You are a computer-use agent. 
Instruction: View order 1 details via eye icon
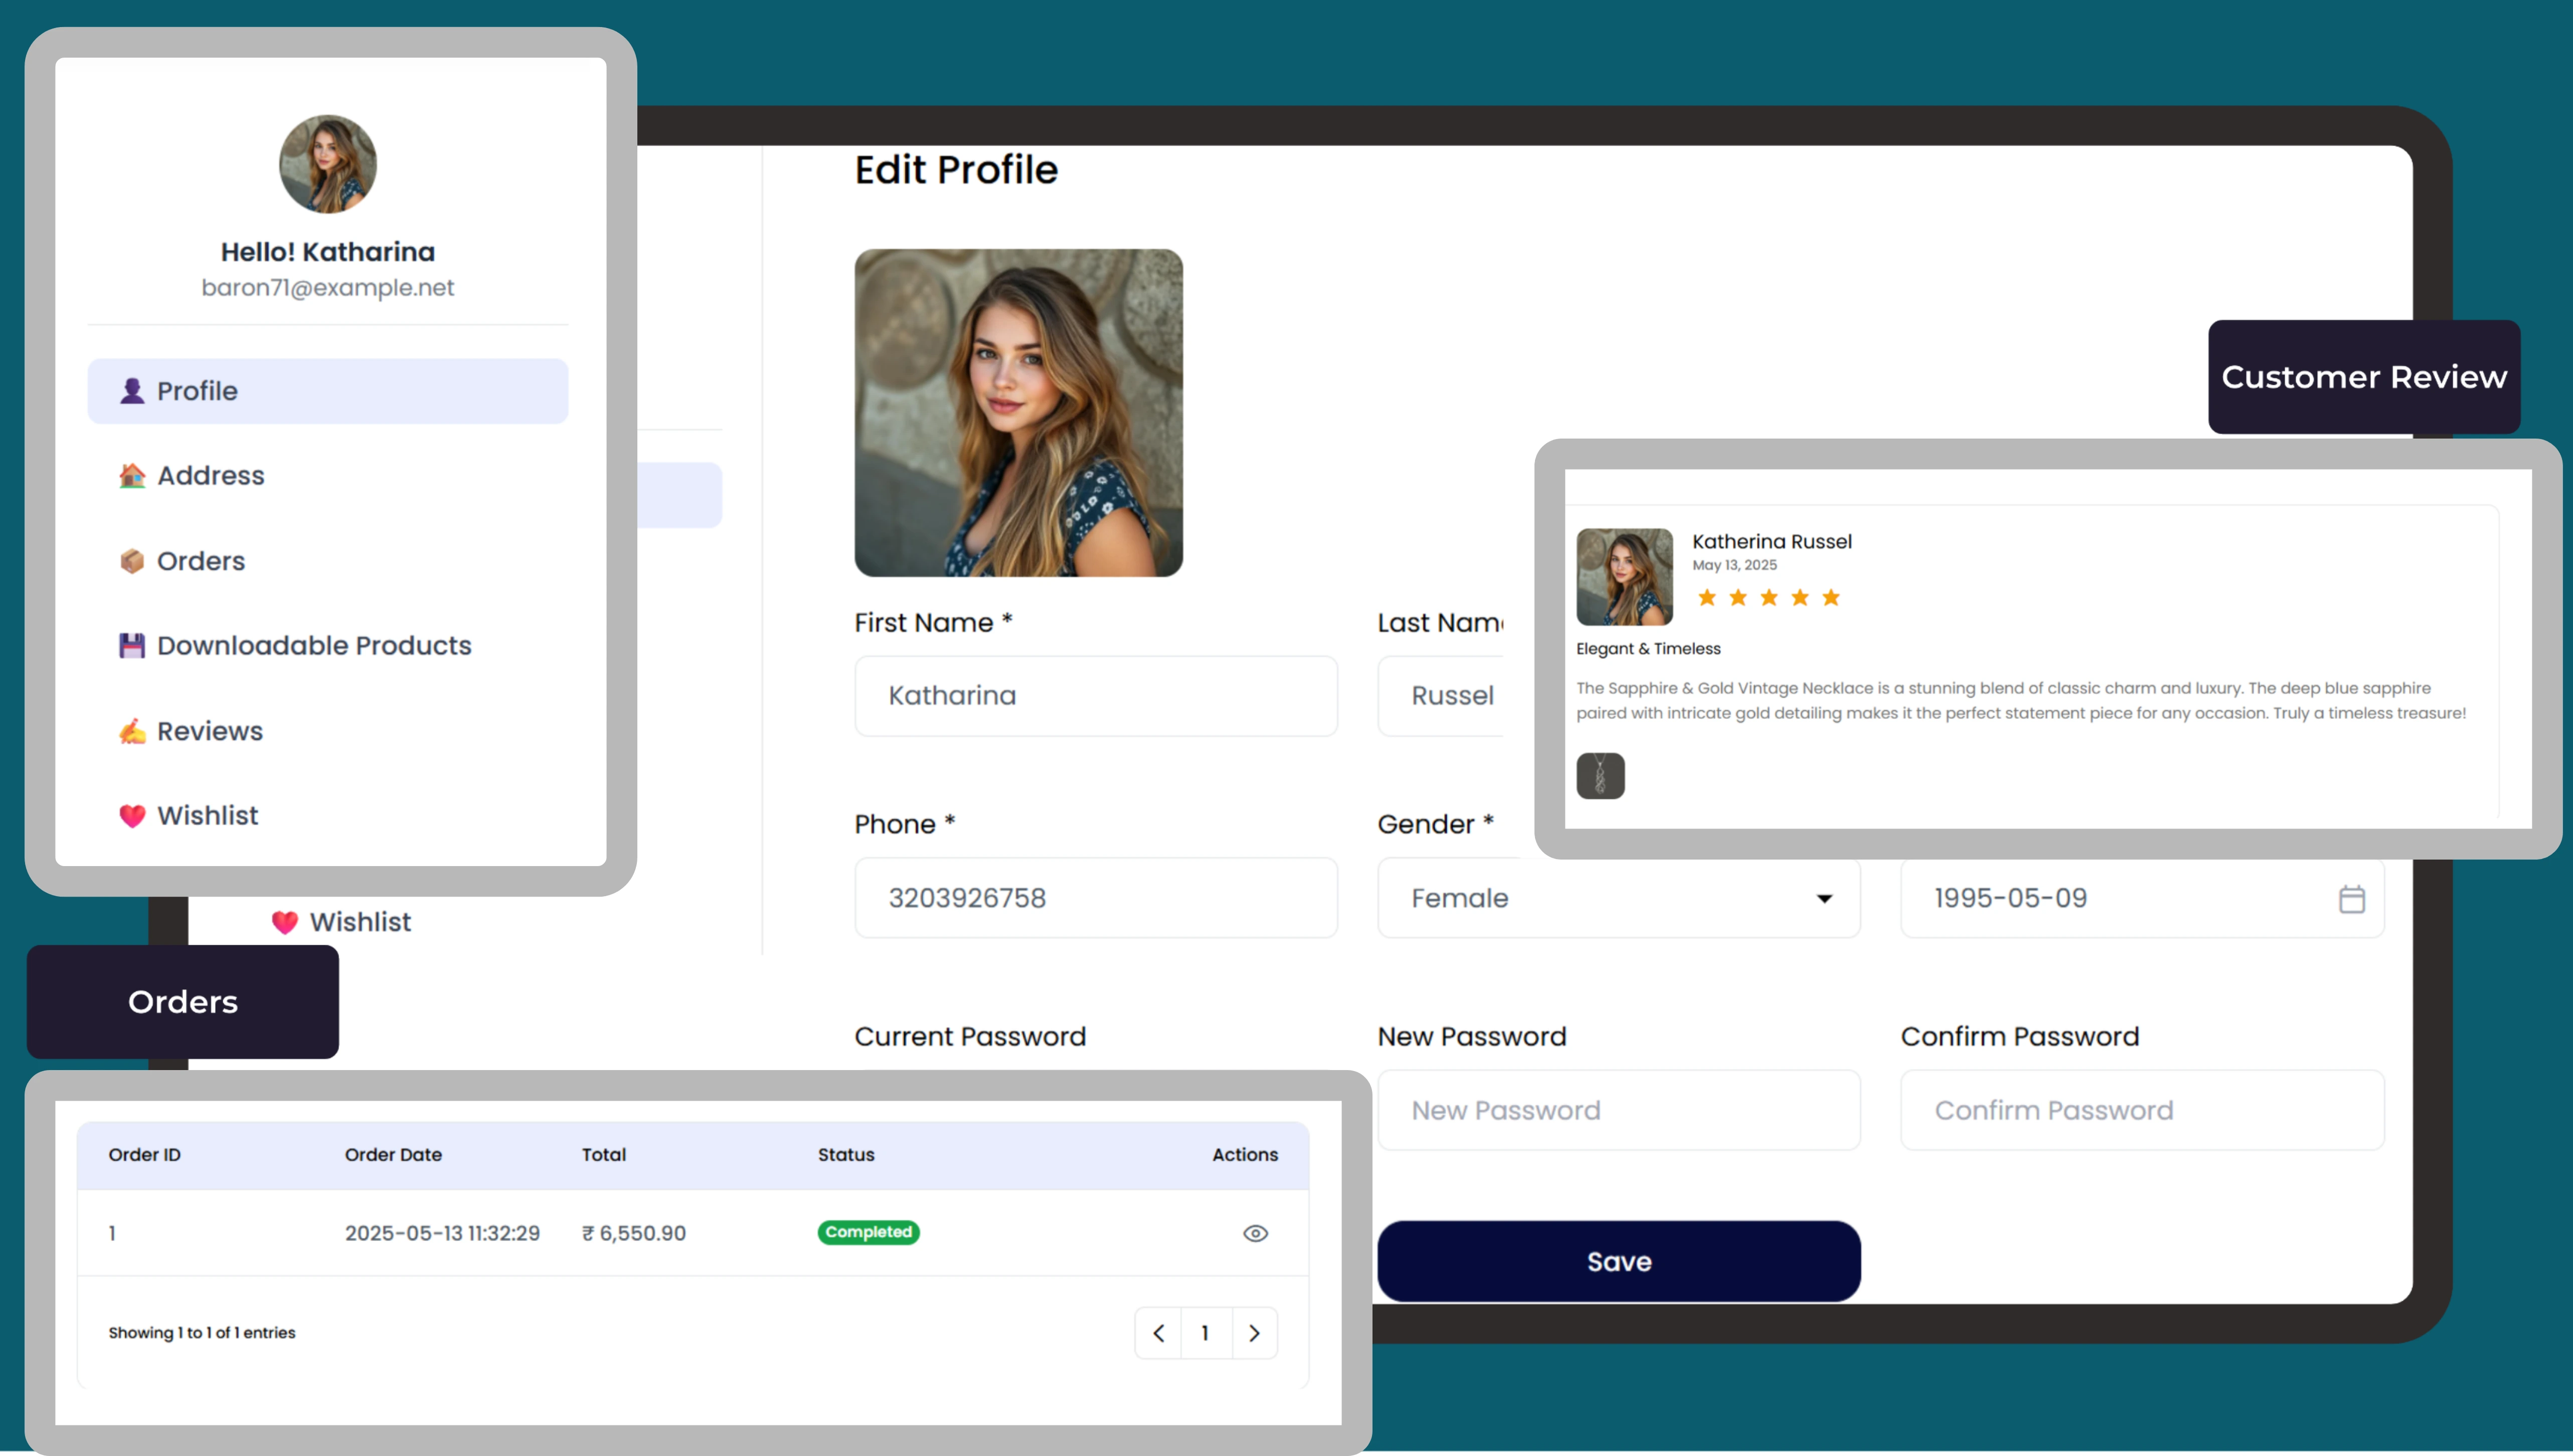click(1255, 1233)
